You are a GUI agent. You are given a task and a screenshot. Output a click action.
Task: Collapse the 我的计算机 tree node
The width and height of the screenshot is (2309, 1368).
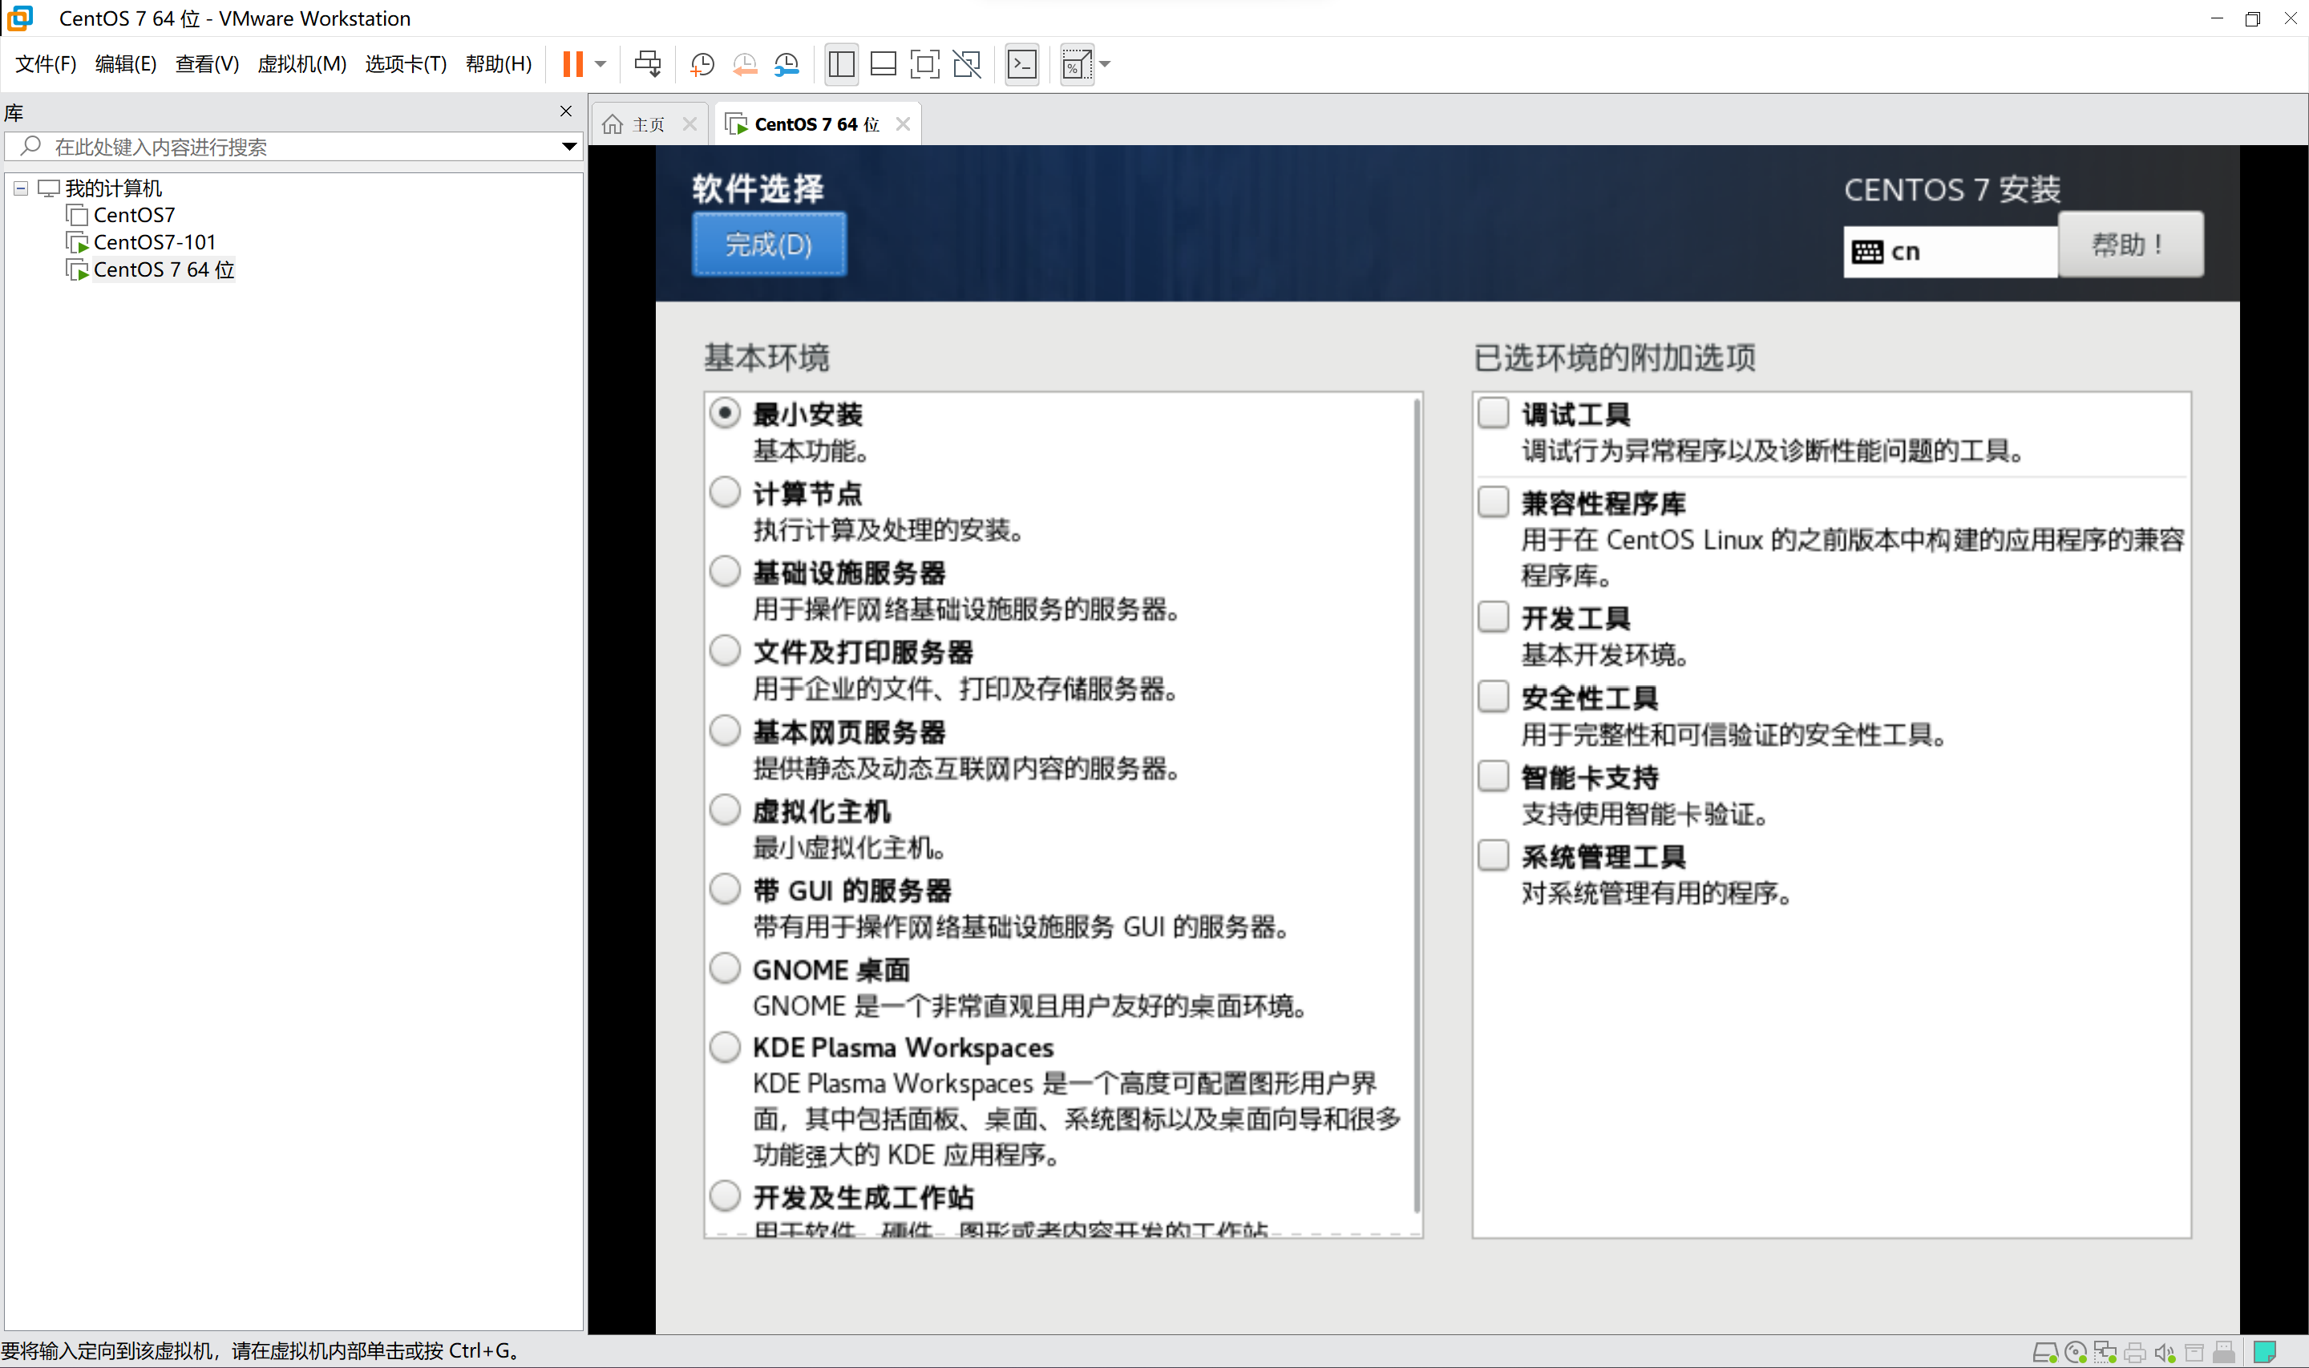(x=20, y=188)
